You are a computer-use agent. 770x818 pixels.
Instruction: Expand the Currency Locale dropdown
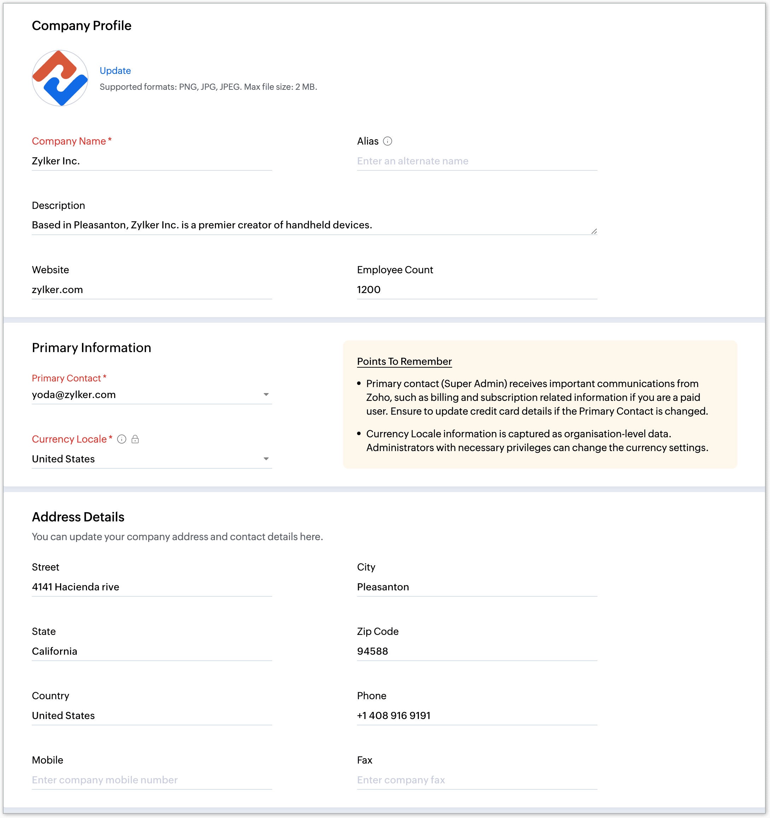(266, 459)
